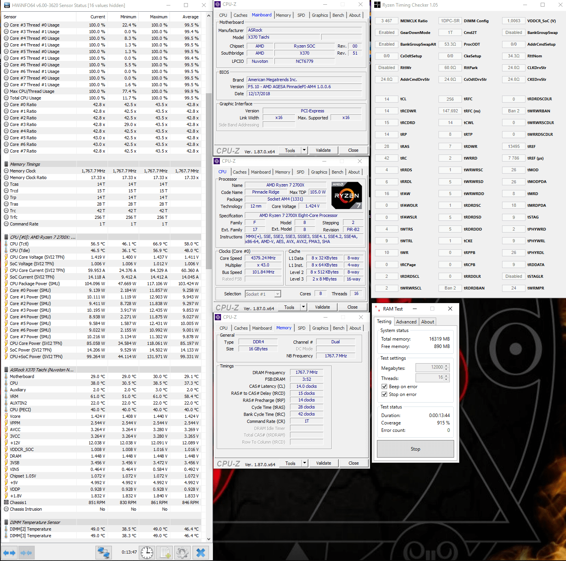This screenshot has height=561, width=566.
Task: Click the HWiNFO64 title bar app icon
Action: click(x=7, y=5)
